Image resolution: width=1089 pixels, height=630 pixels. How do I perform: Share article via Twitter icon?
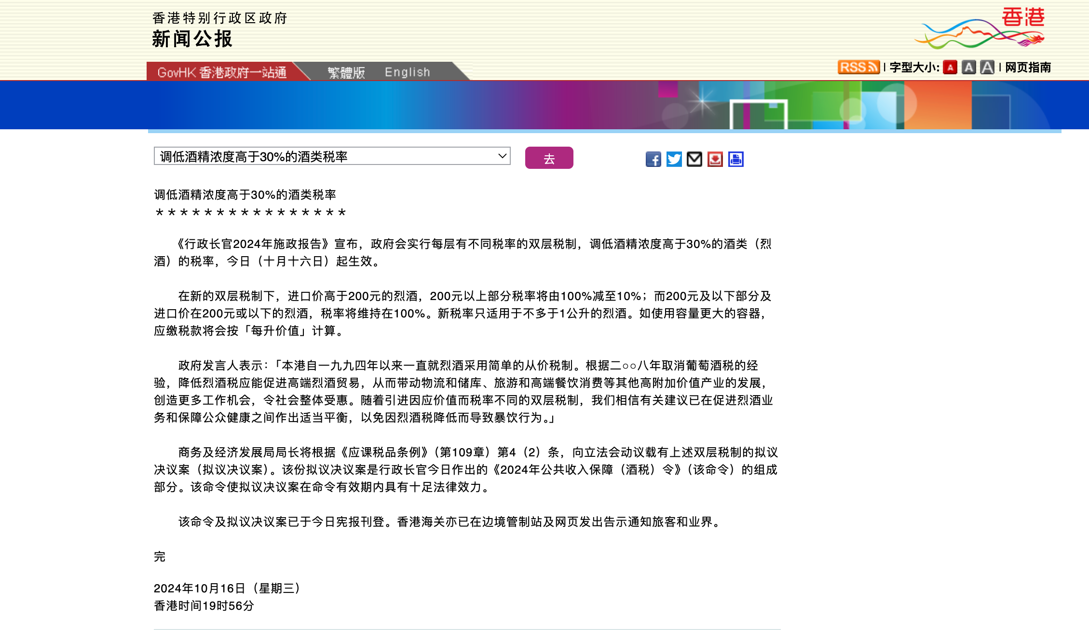(674, 159)
